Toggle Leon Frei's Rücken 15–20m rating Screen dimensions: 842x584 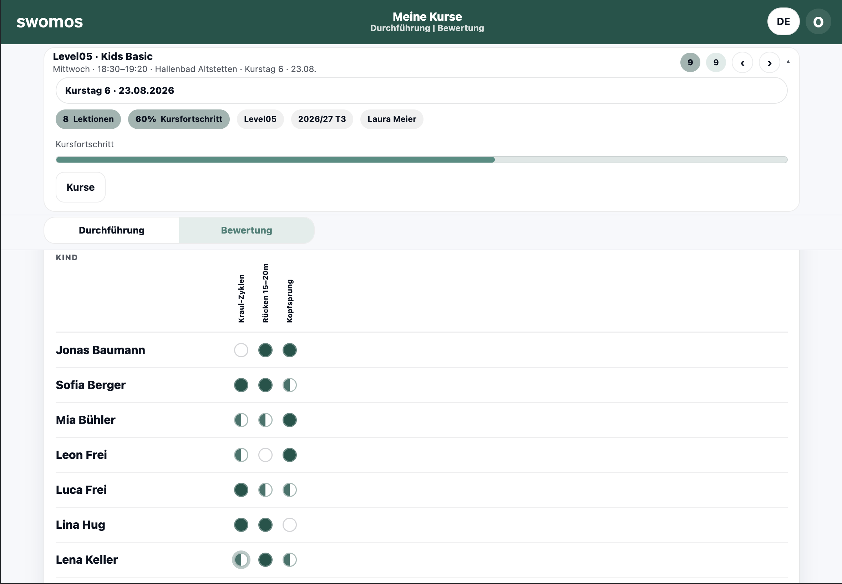[265, 455]
